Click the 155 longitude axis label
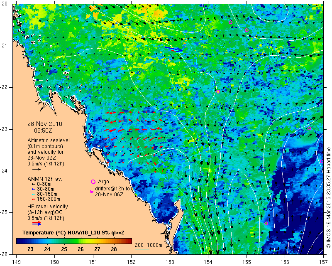 tap(247, 262)
